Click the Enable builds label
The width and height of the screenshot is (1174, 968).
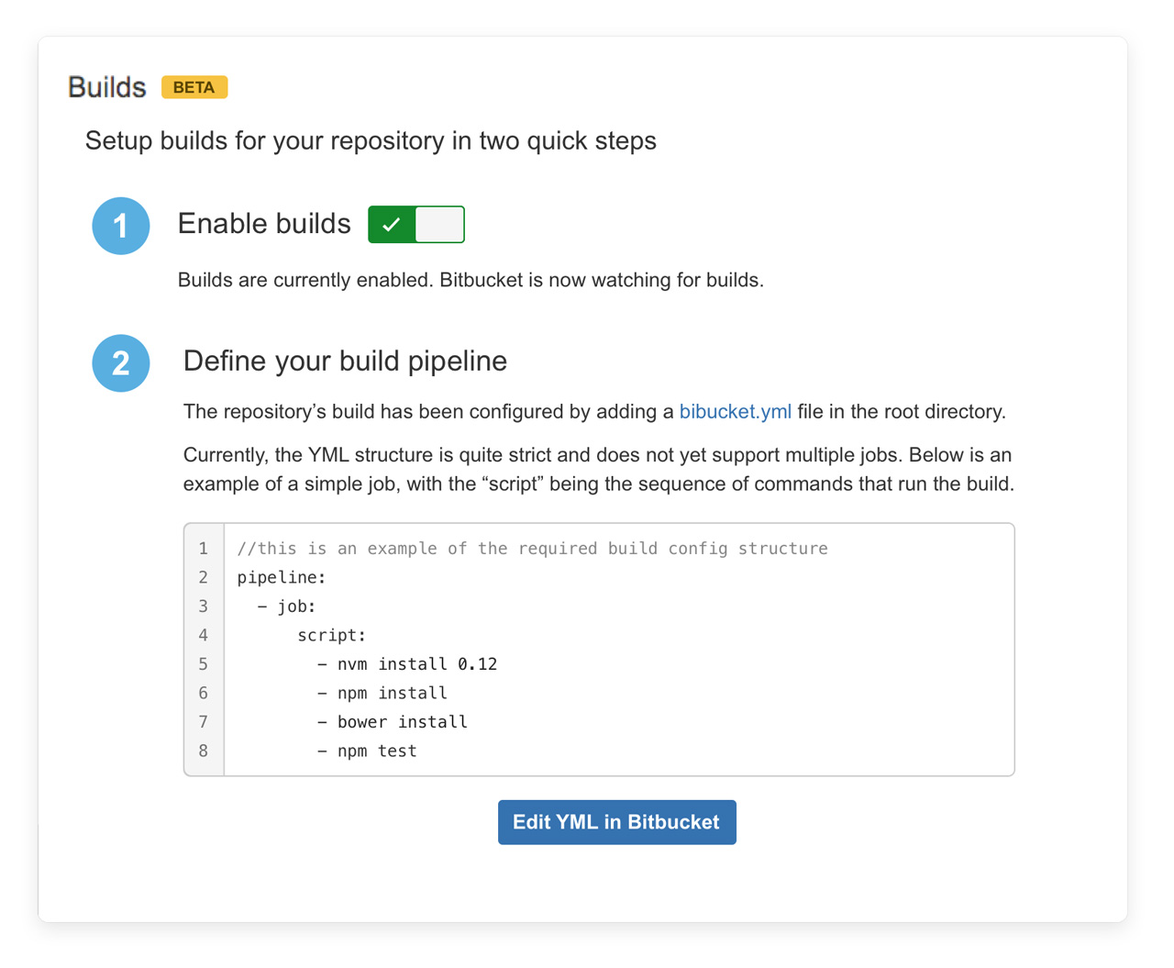[264, 224]
